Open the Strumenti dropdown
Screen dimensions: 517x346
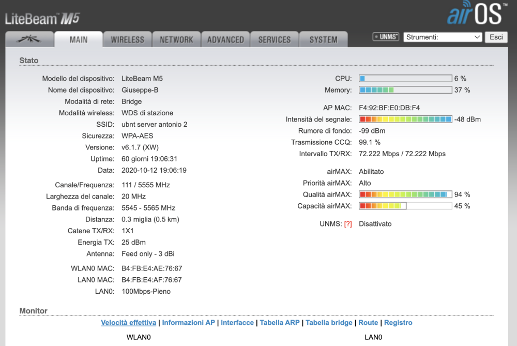click(x=443, y=37)
